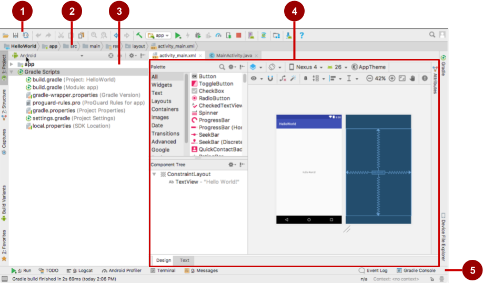Click the Debug app bug icon
Image resolution: width=483 pixels, height=283 pixels.
[198, 35]
